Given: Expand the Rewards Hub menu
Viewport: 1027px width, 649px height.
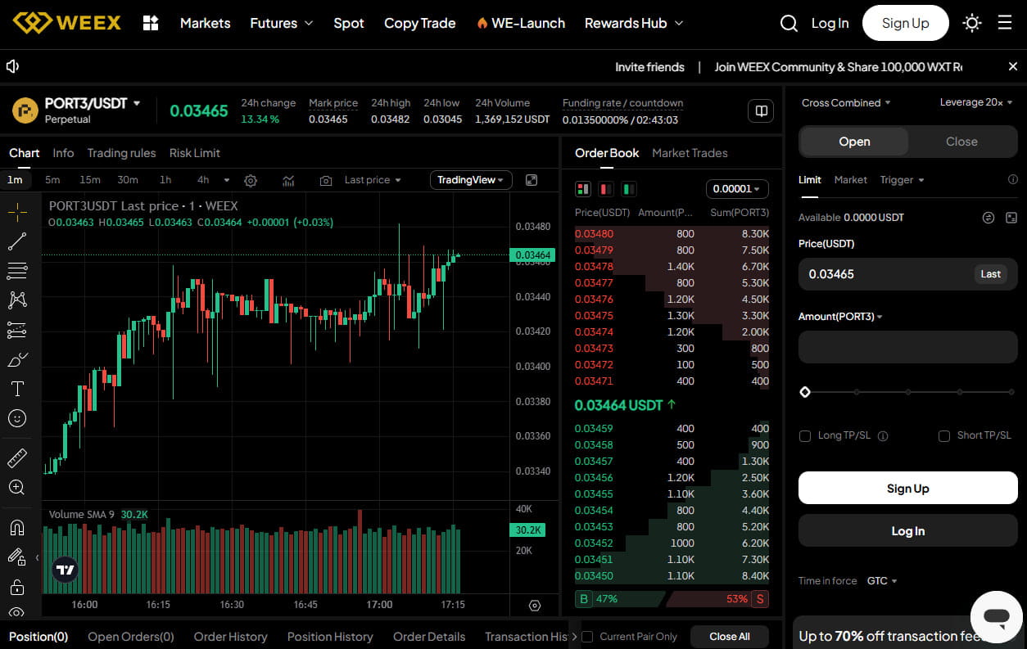Looking at the screenshot, I should (634, 23).
